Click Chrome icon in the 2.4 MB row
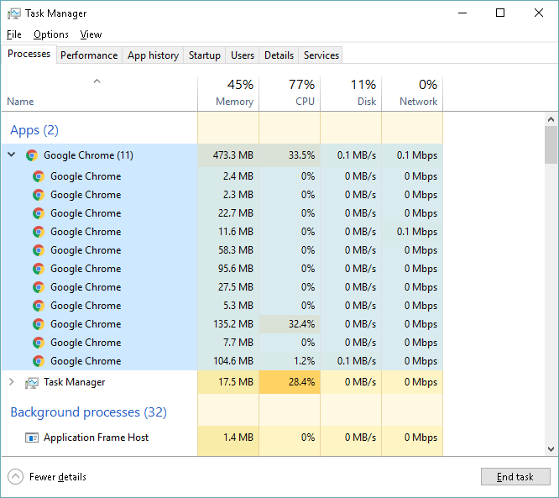This screenshot has width=559, height=498. click(39, 176)
